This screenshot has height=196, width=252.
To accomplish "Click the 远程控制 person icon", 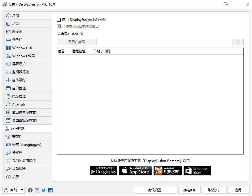I will click(7, 129).
